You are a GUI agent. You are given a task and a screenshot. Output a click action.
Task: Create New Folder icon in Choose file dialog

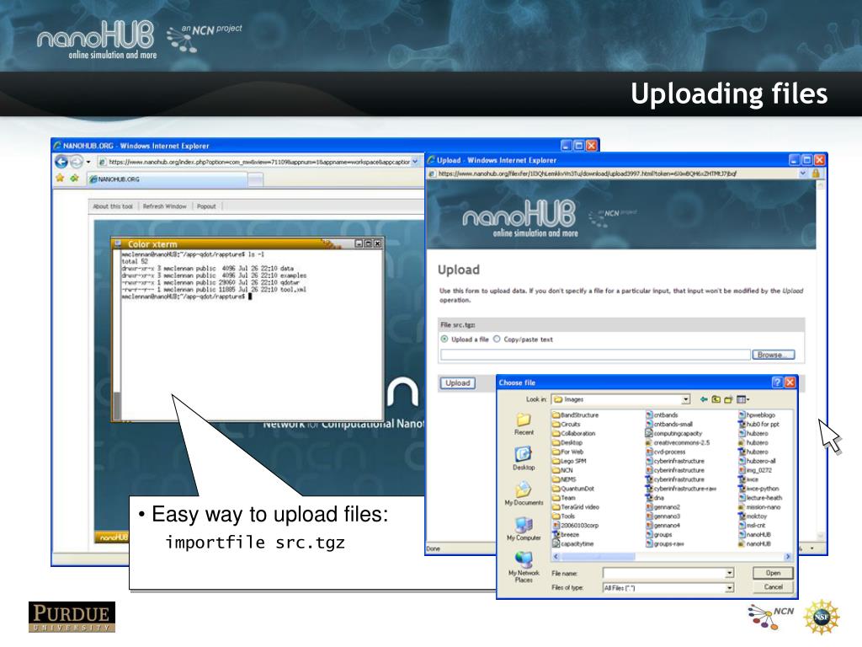point(728,399)
